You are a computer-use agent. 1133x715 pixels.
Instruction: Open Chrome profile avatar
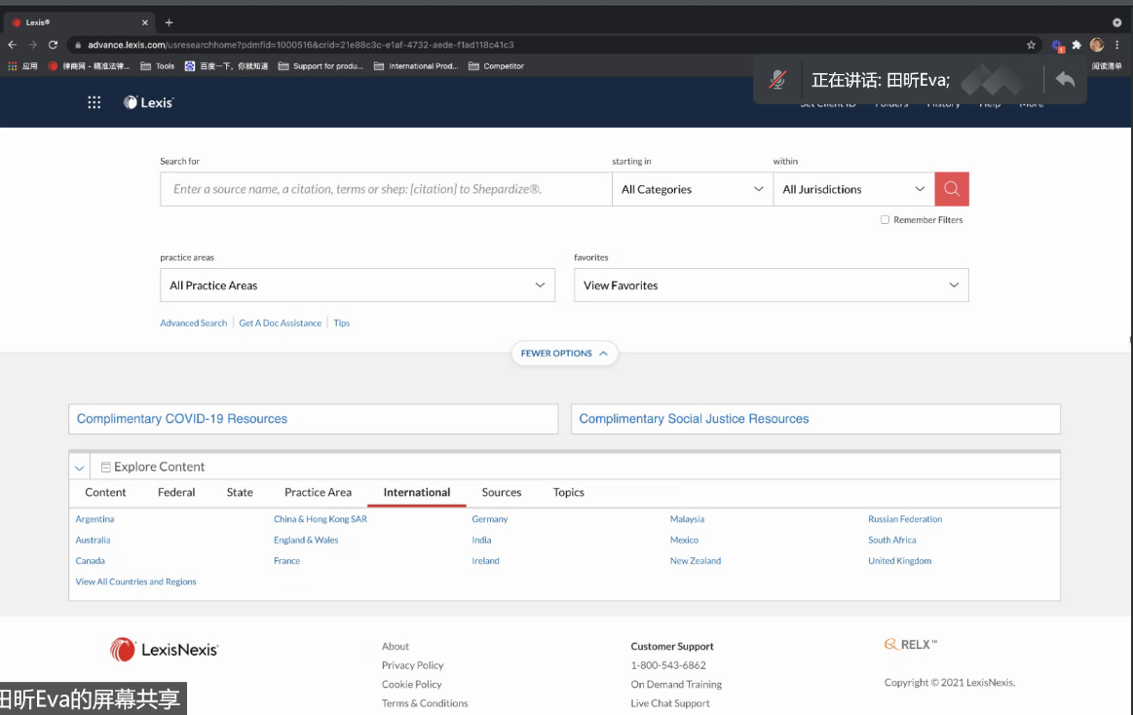point(1097,45)
